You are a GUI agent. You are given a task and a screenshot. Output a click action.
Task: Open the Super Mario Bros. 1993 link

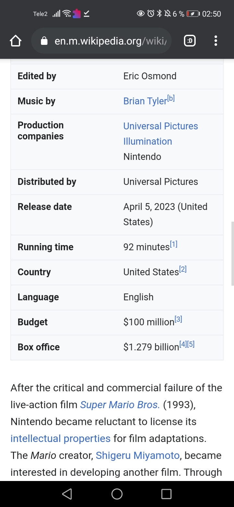coord(120,405)
